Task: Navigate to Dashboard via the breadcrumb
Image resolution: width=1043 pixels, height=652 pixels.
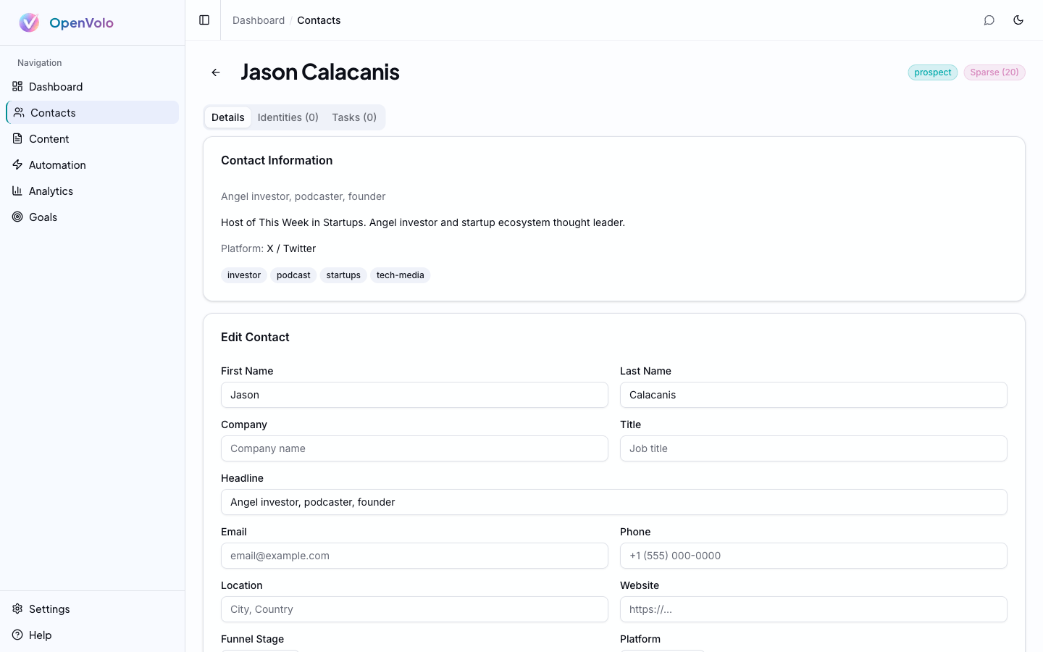Action: click(258, 20)
